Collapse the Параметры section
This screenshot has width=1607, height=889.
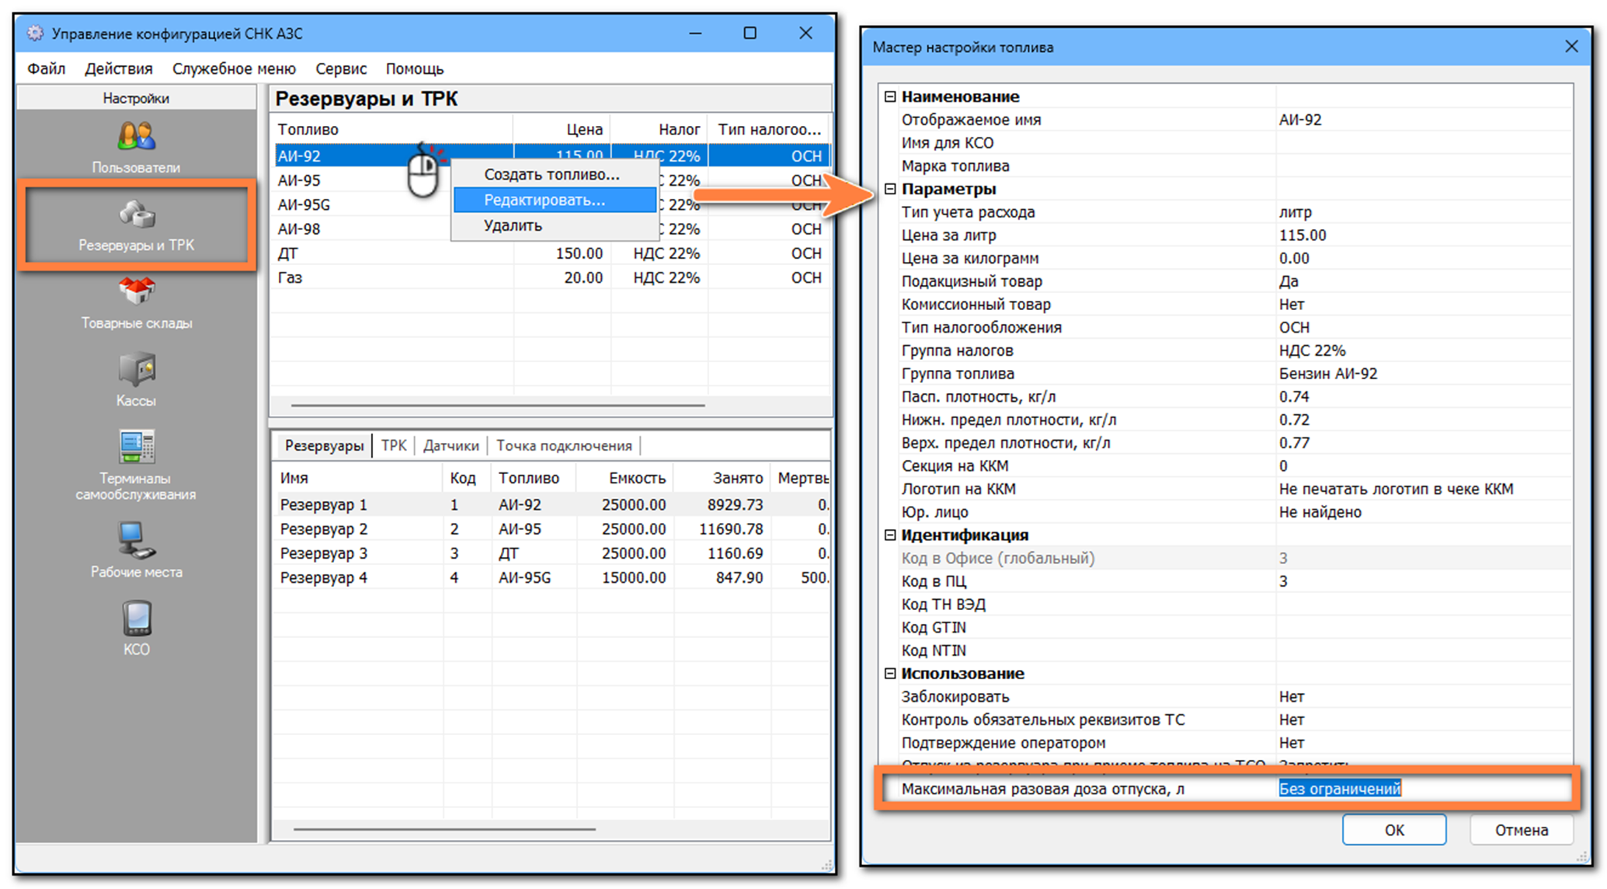890,189
